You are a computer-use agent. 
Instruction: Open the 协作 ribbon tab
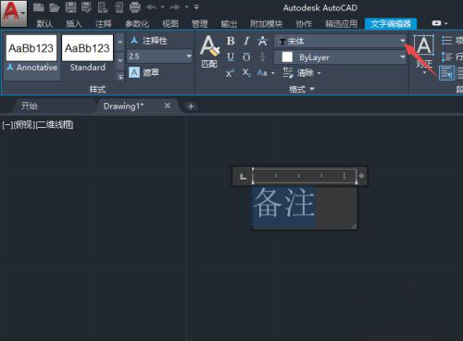click(304, 24)
